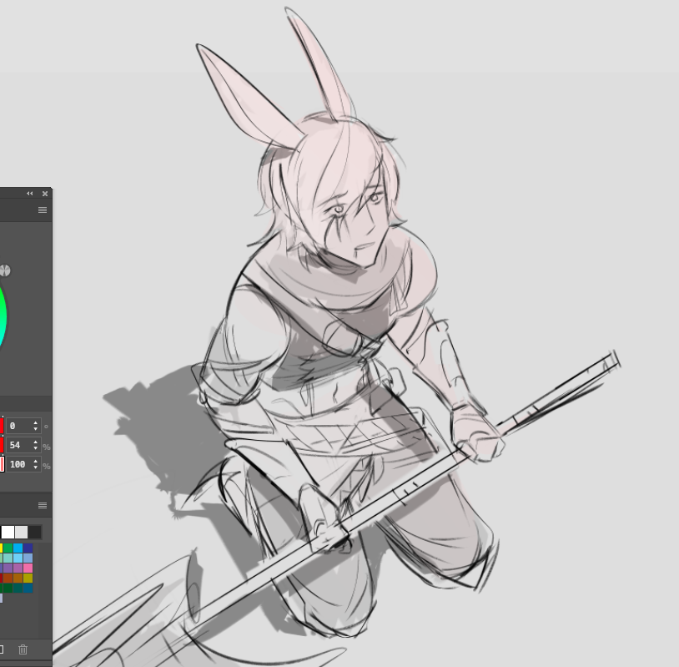The width and height of the screenshot is (679, 667).
Task: Increase the 54 percent value with up arrow
Action: click(36, 442)
